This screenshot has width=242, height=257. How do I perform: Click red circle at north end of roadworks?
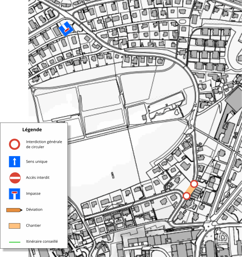tap(194, 184)
